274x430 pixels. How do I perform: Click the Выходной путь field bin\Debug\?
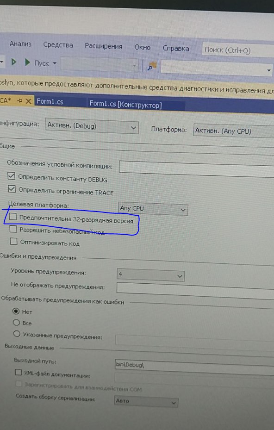tap(194, 367)
